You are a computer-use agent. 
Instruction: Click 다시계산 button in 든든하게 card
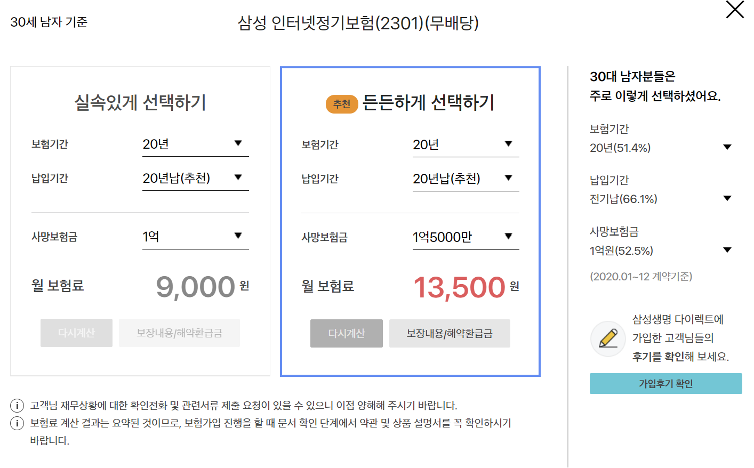pyautogui.click(x=347, y=334)
